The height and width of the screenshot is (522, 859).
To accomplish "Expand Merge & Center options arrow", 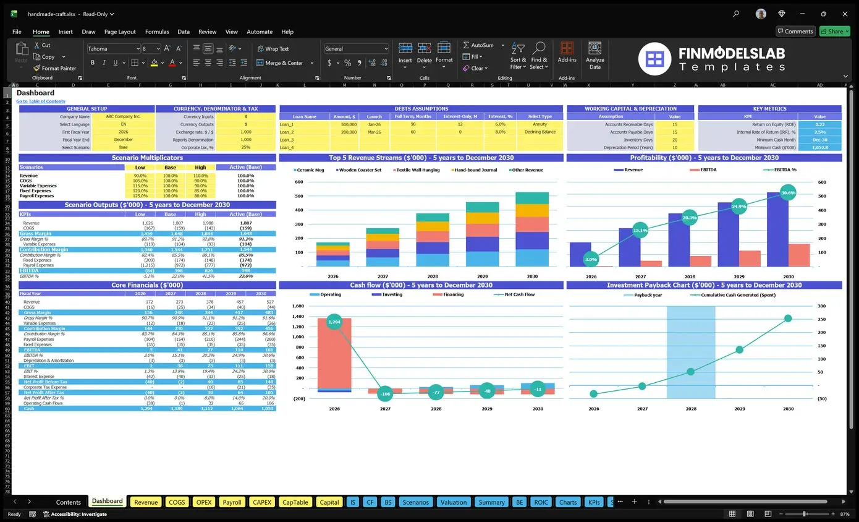I will [x=312, y=63].
